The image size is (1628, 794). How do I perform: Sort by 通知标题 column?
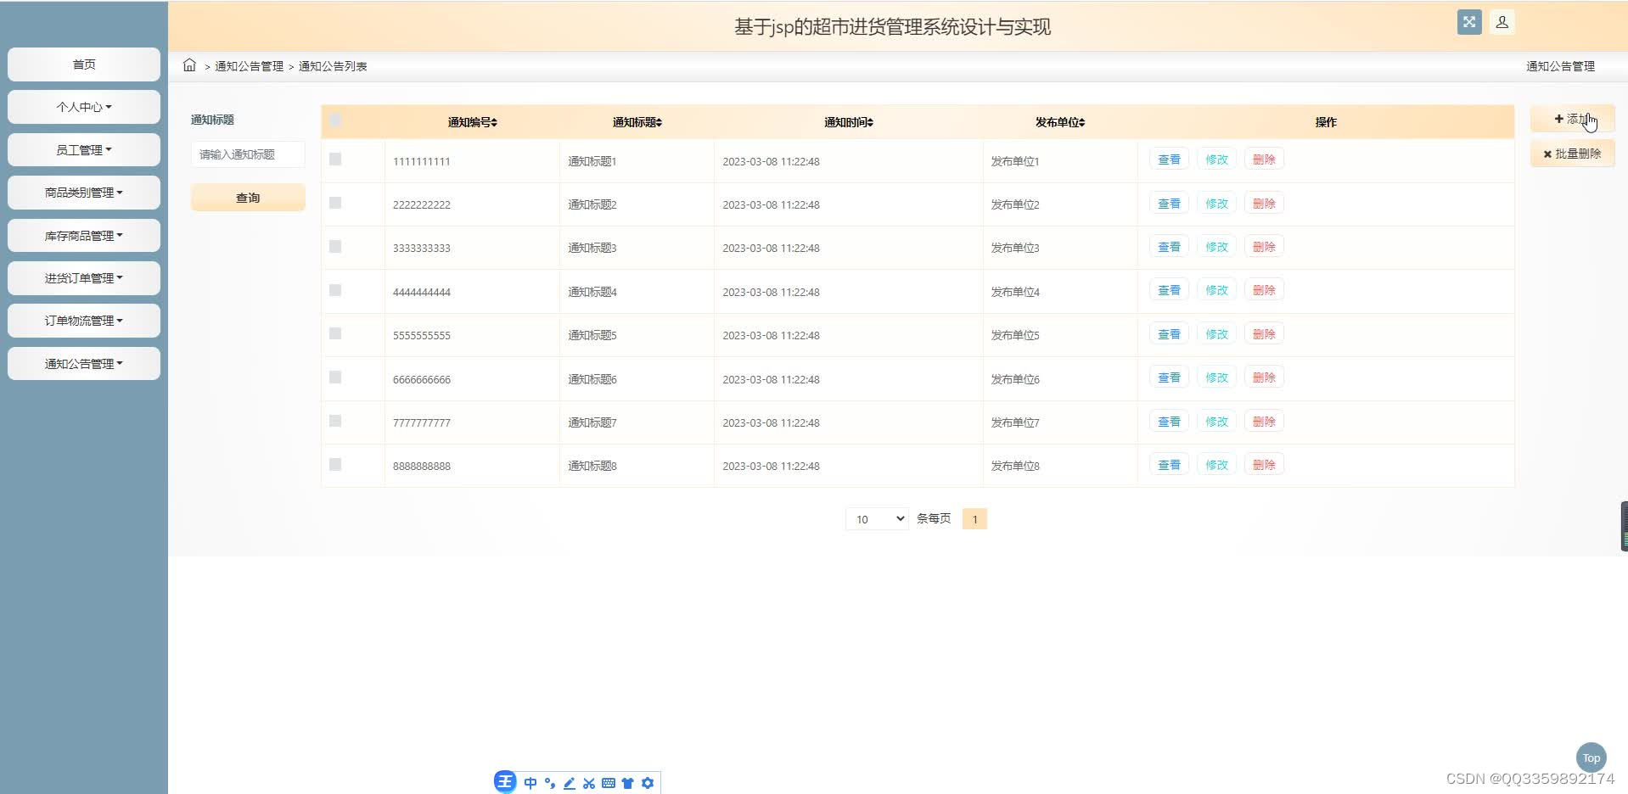[x=637, y=122]
